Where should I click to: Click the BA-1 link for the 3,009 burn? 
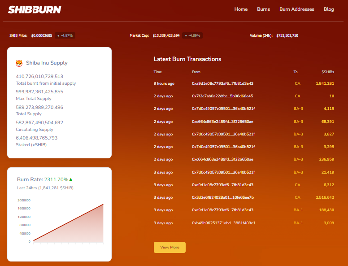[x=298, y=223]
